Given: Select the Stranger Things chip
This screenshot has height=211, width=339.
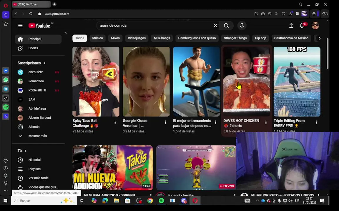Looking at the screenshot, I should click(235, 38).
